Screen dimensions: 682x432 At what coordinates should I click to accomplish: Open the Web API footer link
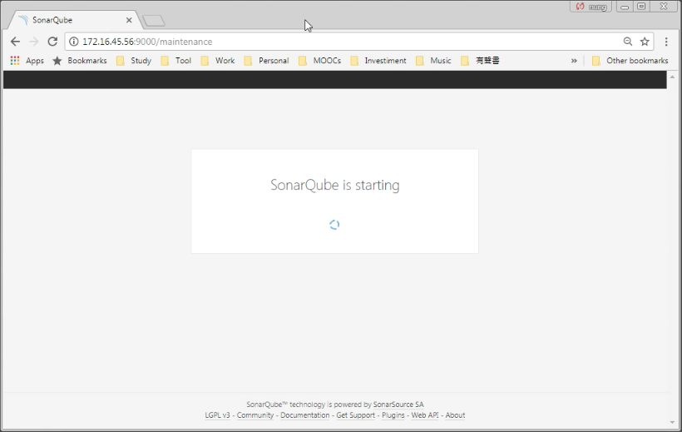(425, 415)
